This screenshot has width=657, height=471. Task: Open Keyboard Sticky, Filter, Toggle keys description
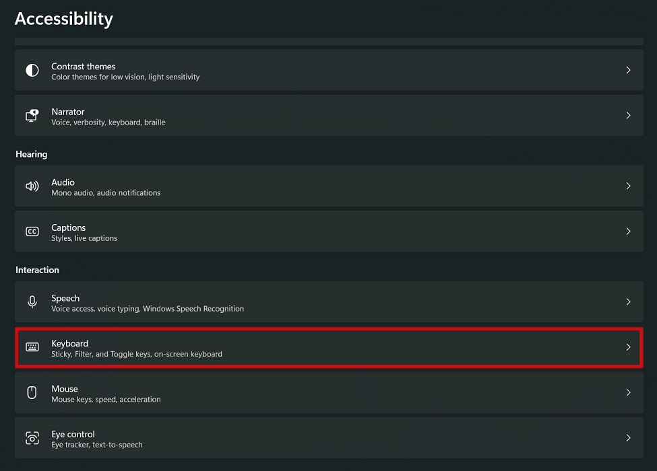[137, 355]
